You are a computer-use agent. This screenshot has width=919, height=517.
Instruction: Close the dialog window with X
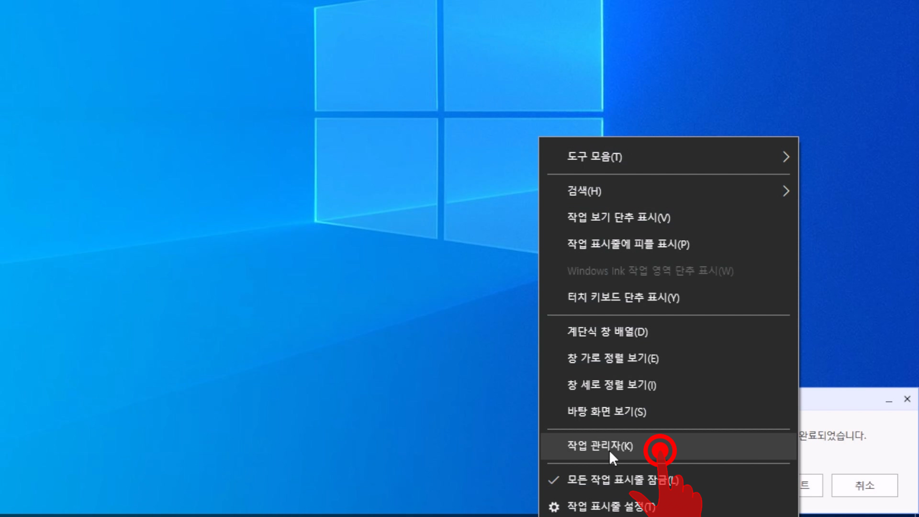click(x=907, y=399)
